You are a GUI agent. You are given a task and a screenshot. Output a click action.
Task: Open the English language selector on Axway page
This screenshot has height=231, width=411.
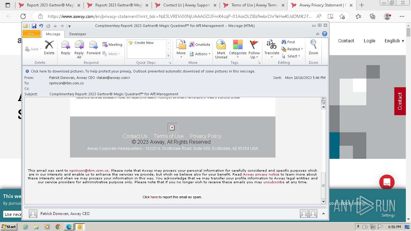tap(394, 41)
